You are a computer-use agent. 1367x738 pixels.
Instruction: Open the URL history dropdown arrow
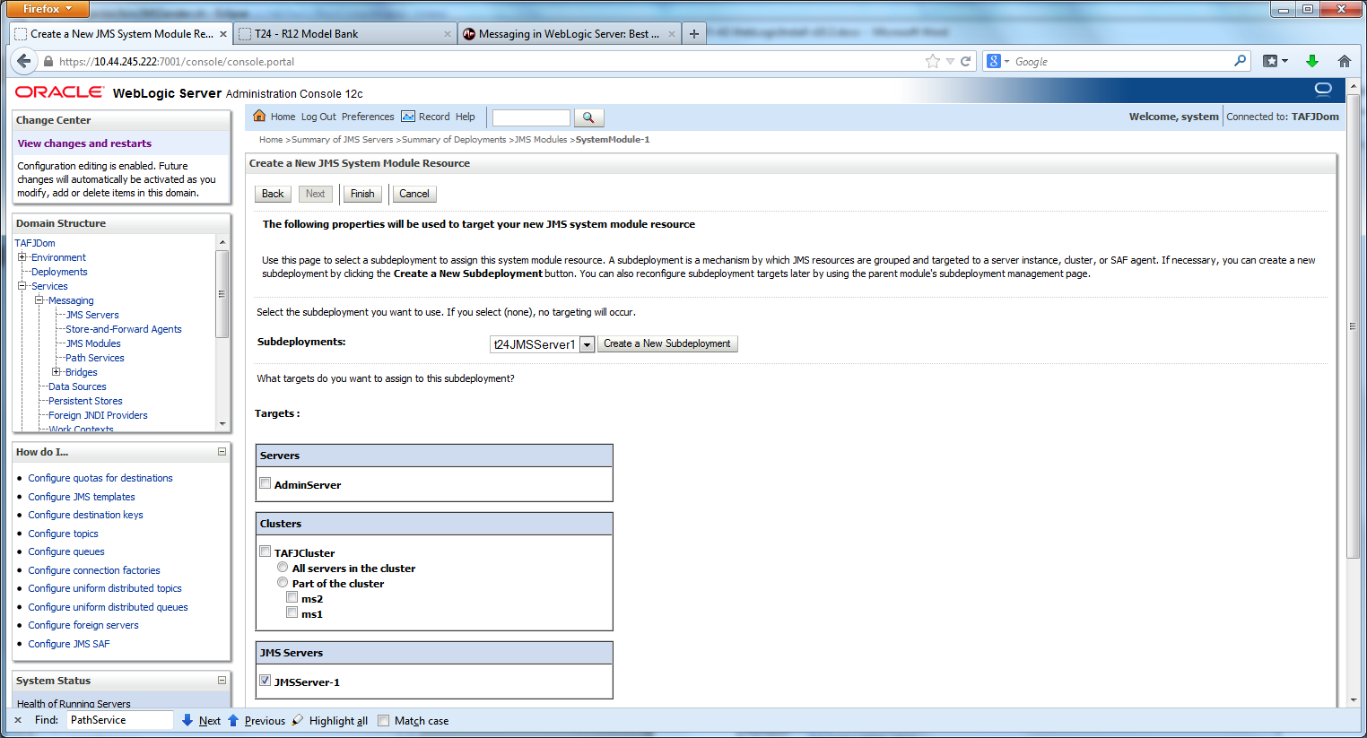point(950,61)
